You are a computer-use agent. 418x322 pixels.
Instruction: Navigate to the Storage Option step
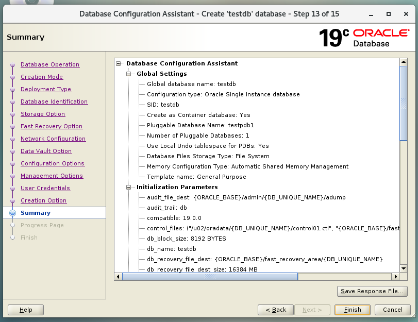(x=43, y=114)
